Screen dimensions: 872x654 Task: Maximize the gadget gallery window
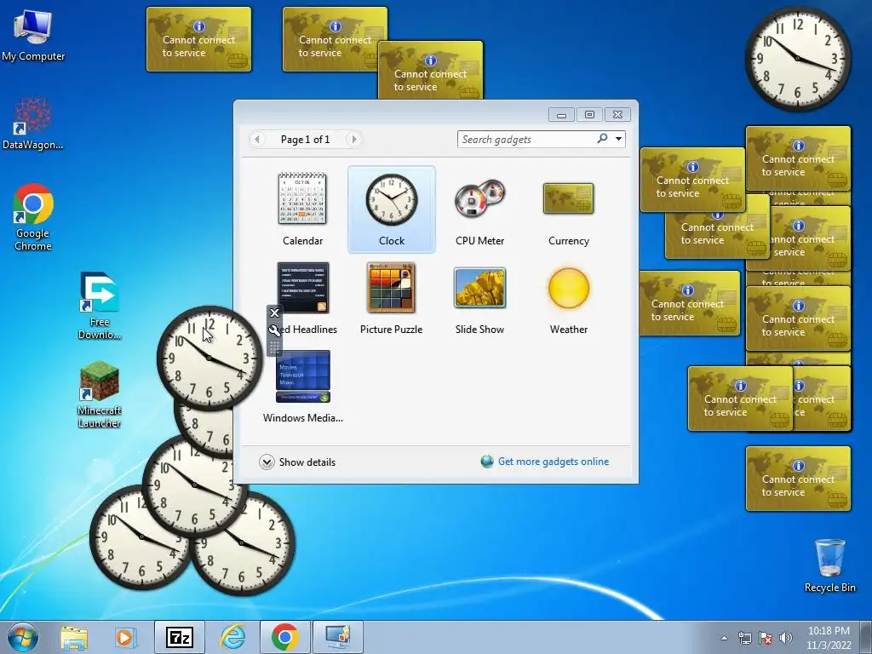[589, 115]
